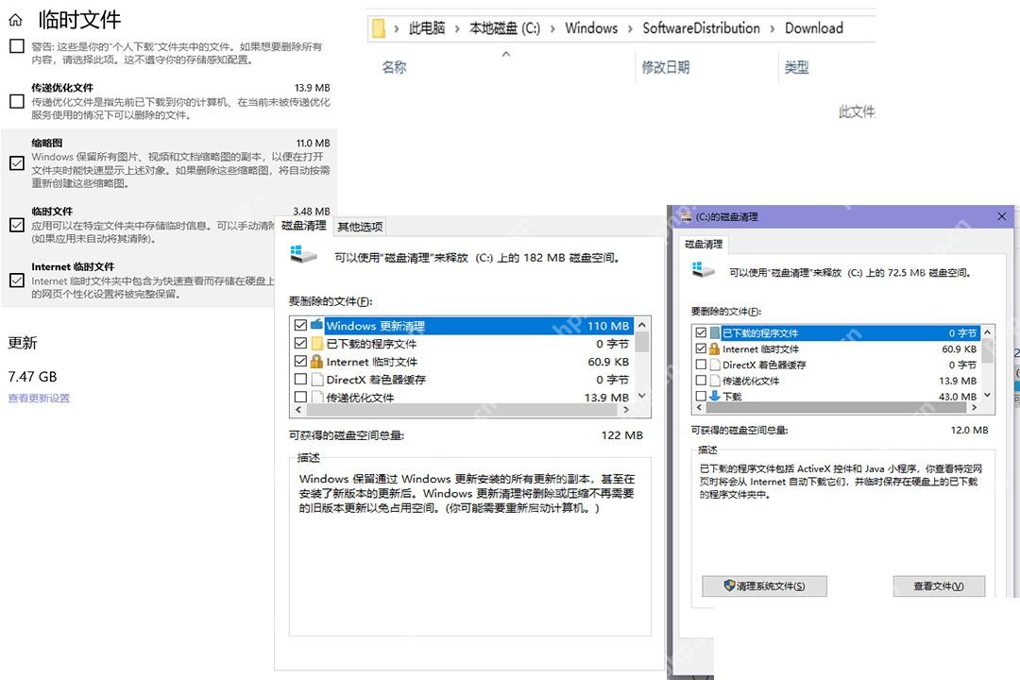Check DirectX 着色器缓存 in right dialog
Screen dimensions: 1020x680
tap(701, 365)
